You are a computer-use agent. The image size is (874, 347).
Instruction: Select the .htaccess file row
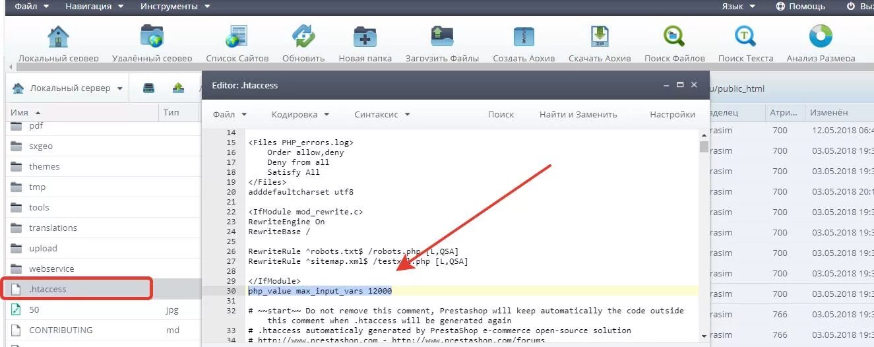point(103,289)
